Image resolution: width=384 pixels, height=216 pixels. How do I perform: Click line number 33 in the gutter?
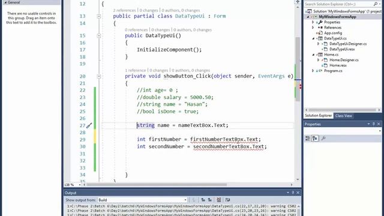click(x=82, y=168)
